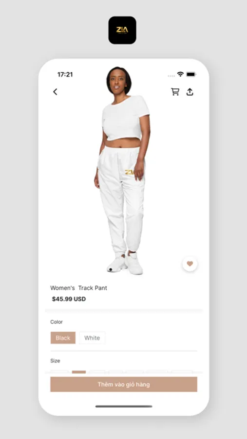Click the Women's Track Pant title
247x439 pixels.
[78, 288]
